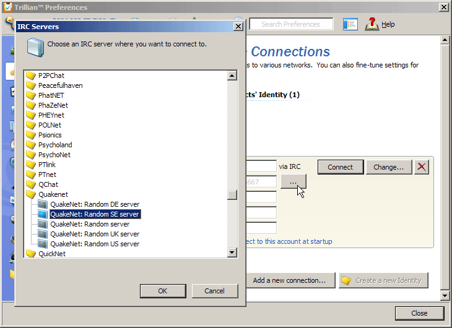The width and height of the screenshot is (452, 328).
Task: Click the POLNet folder icon
Action: click(31, 125)
